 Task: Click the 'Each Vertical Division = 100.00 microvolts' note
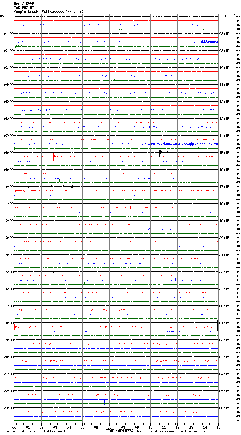point(36,431)
